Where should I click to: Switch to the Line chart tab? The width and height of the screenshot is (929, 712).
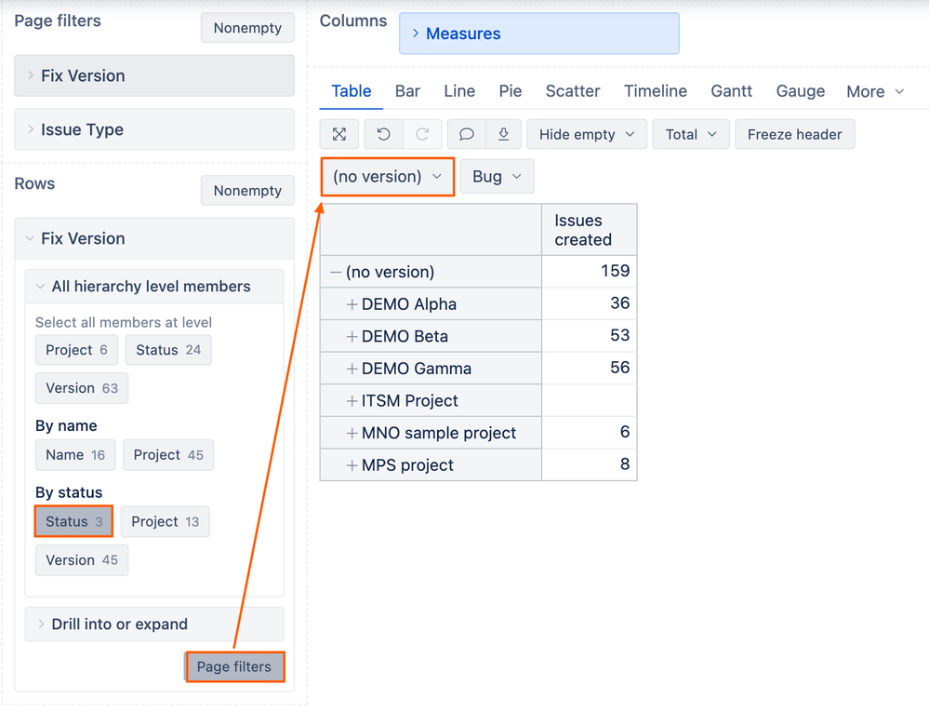click(459, 91)
